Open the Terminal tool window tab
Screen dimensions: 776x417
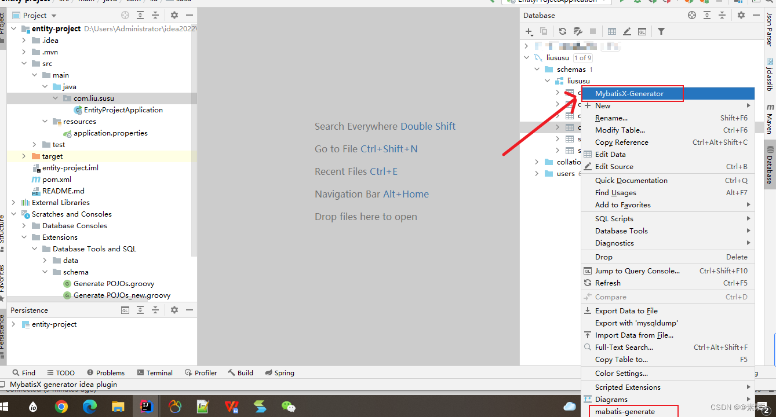click(155, 373)
